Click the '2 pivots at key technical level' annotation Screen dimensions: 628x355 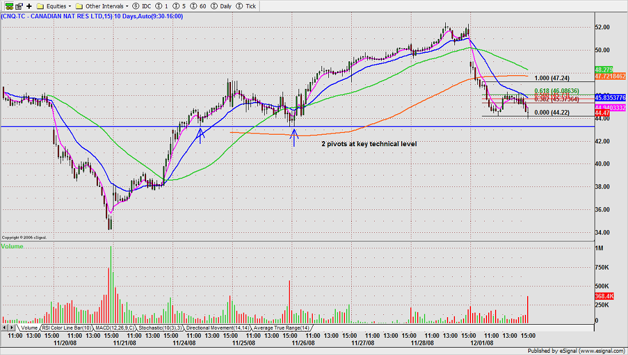pos(369,144)
